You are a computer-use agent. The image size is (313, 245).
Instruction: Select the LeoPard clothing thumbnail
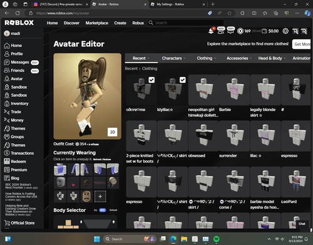(296, 182)
